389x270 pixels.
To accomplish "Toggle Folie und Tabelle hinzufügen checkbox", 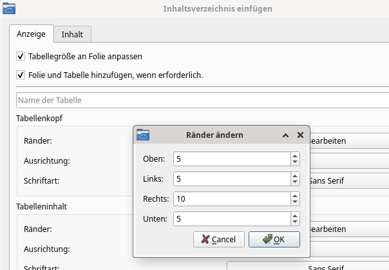I will [x=21, y=75].
